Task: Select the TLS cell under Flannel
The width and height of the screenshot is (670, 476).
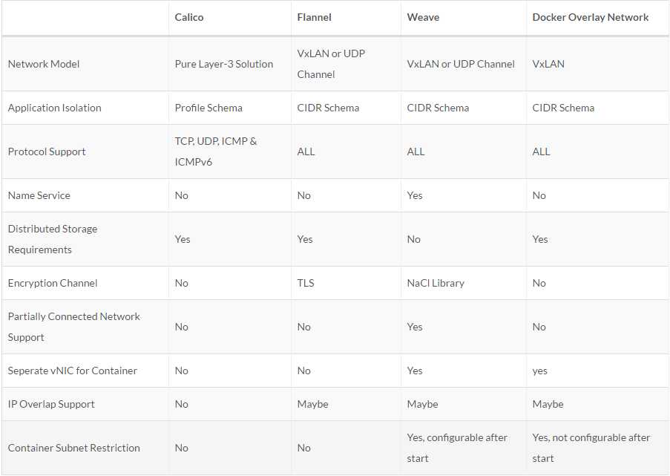Action: (x=306, y=283)
